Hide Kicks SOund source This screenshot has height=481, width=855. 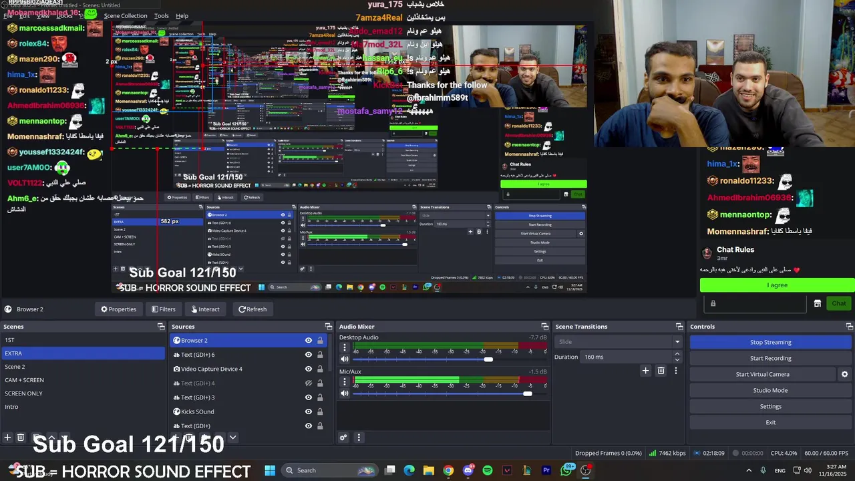click(309, 412)
